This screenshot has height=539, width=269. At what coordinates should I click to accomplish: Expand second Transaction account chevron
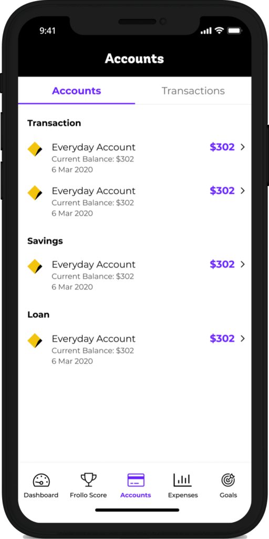[243, 191]
